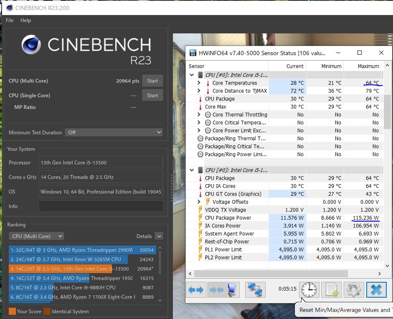Collapse the second CPU [#0] sensor group

(x=192, y=170)
